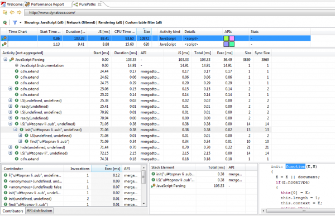Click the green API swatch in first row
Image resolution: width=335 pixels, height=216 pixels.
(x=226, y=39)
